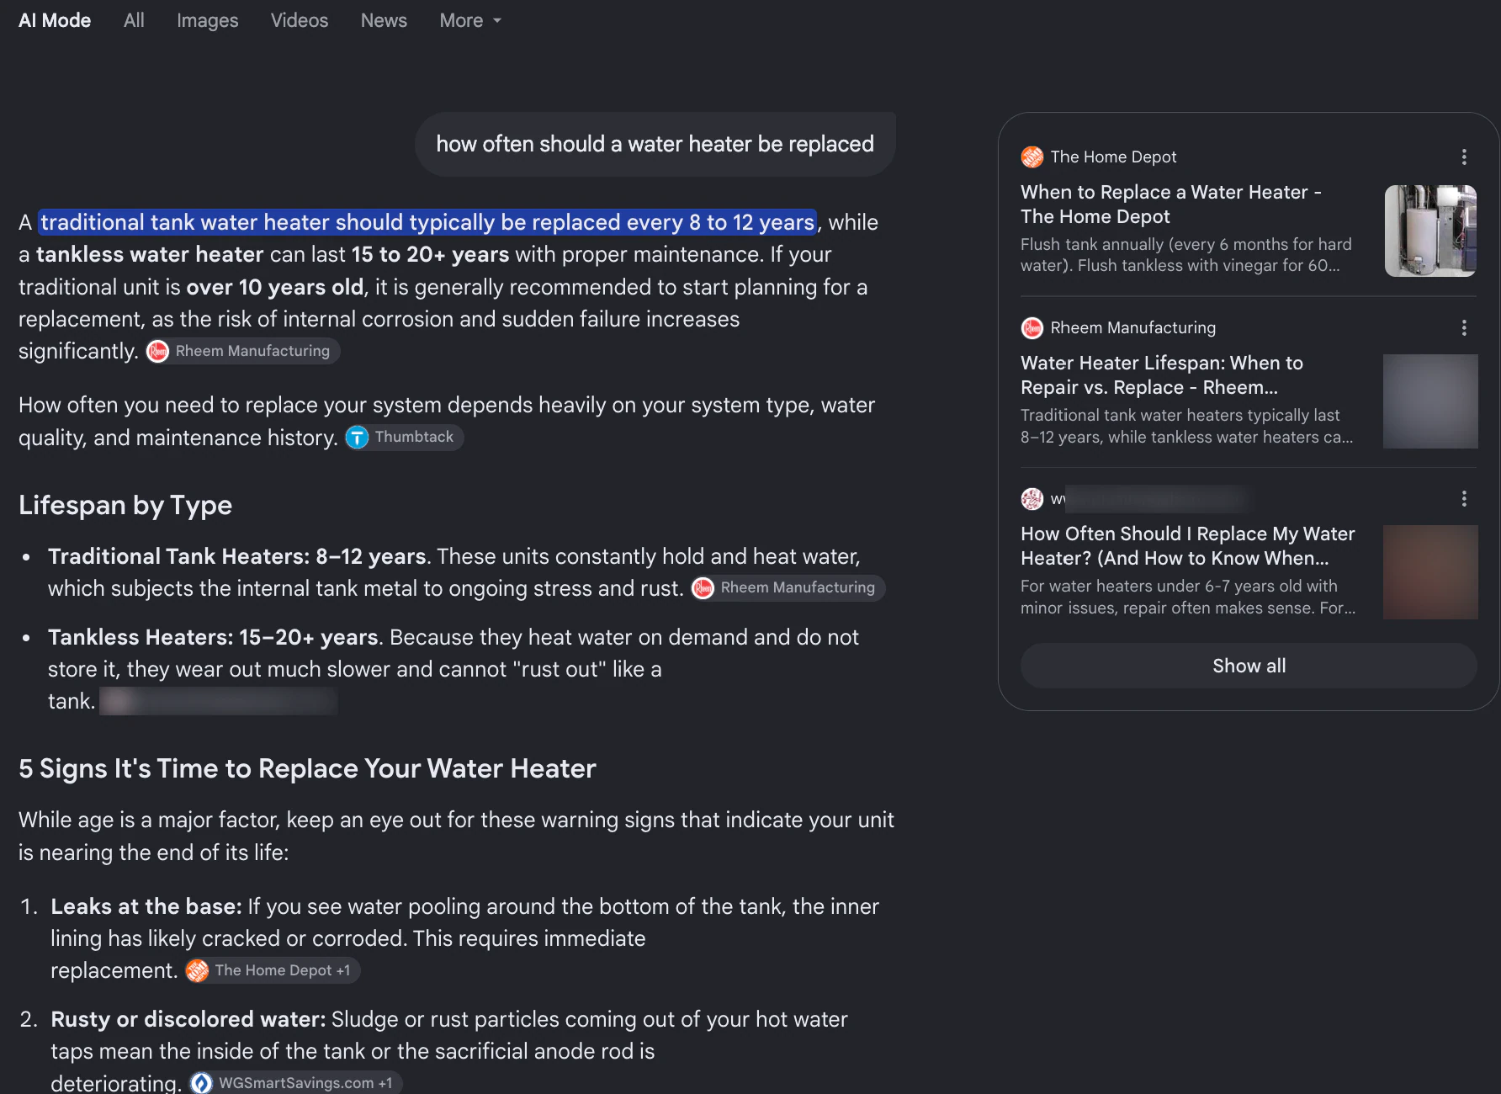This screenshot has width=1501, height=1094.
Task: Switch to the AI Mode tab
Action: (x=55, y=20)
